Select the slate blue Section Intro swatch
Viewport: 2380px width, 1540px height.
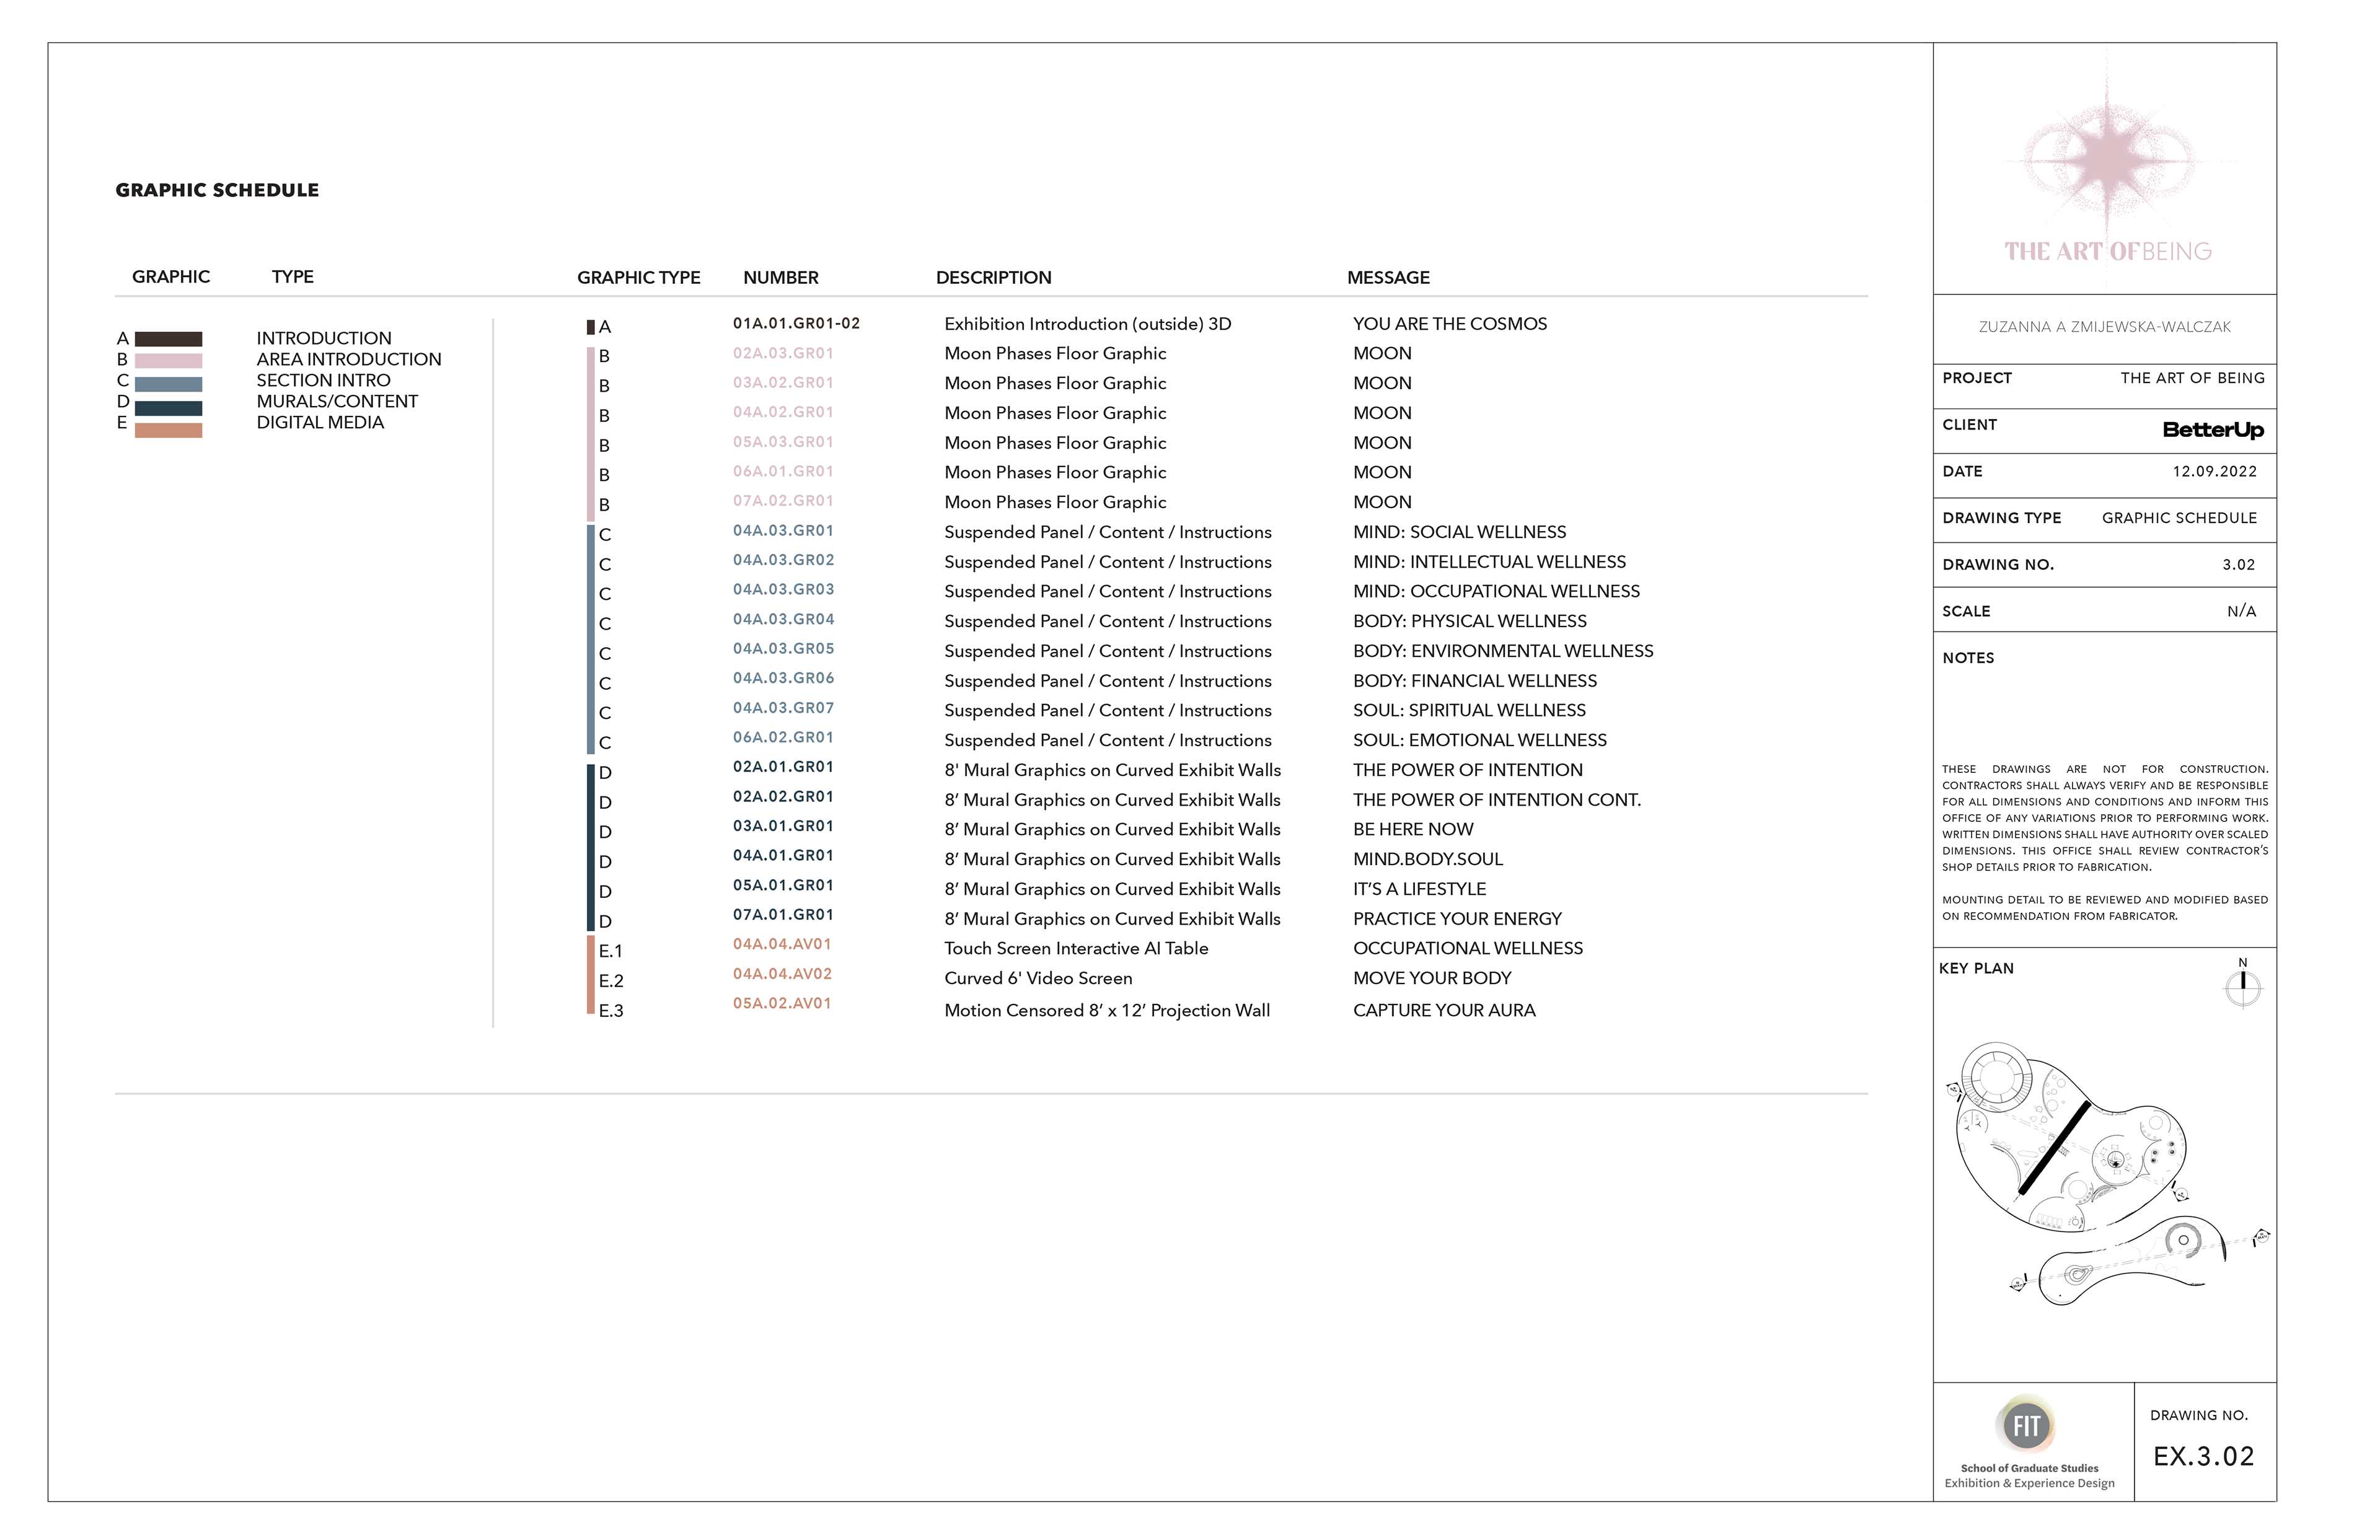168,384
